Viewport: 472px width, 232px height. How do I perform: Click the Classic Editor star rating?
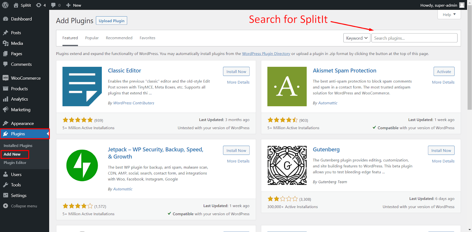(x=78, y=120)
